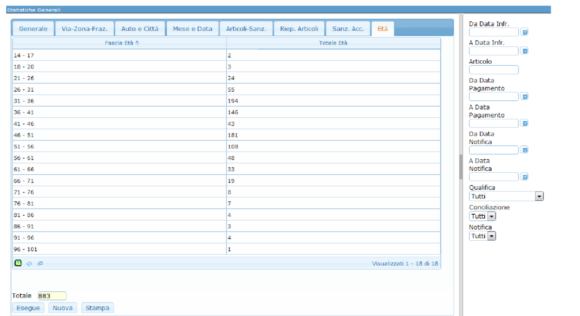Open the Conciliazione dropdown
This screenshot has height=316, width=580.
tap(492, 216)
